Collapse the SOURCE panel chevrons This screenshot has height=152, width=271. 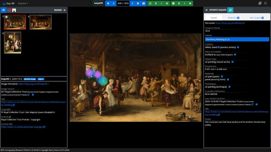click(206, 10)
